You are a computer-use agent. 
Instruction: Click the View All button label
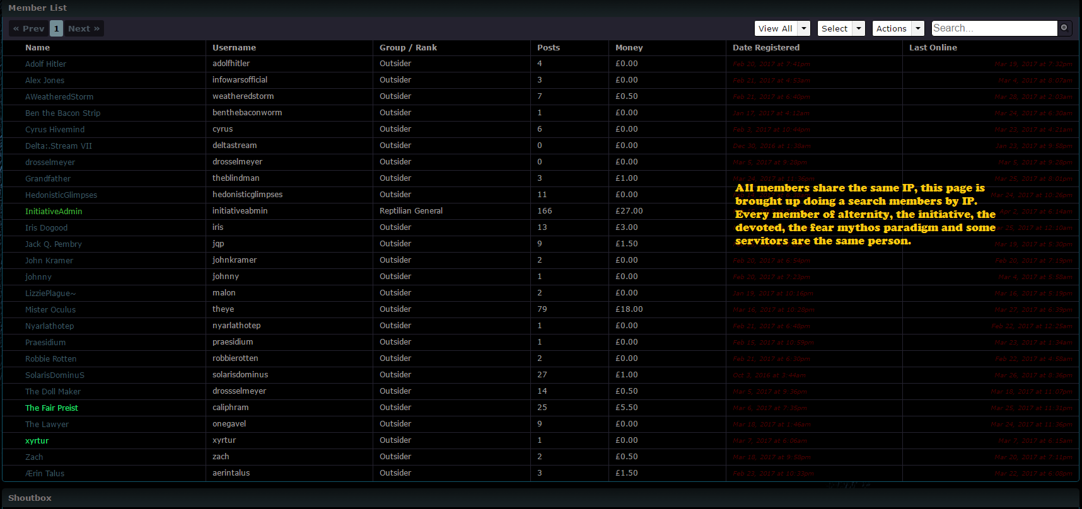(776, 28)
